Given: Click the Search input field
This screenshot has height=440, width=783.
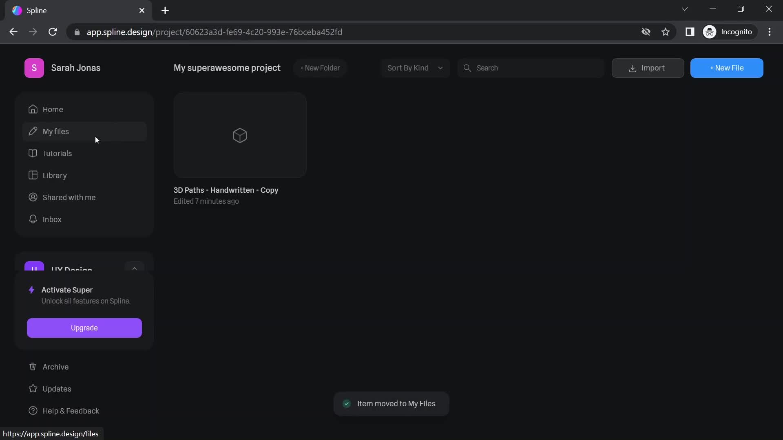Looking at the screenshot, I should click(x=529, y=68).
